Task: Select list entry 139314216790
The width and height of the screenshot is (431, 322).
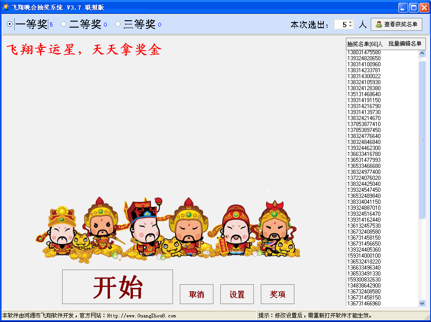Action: coord(364,106)
